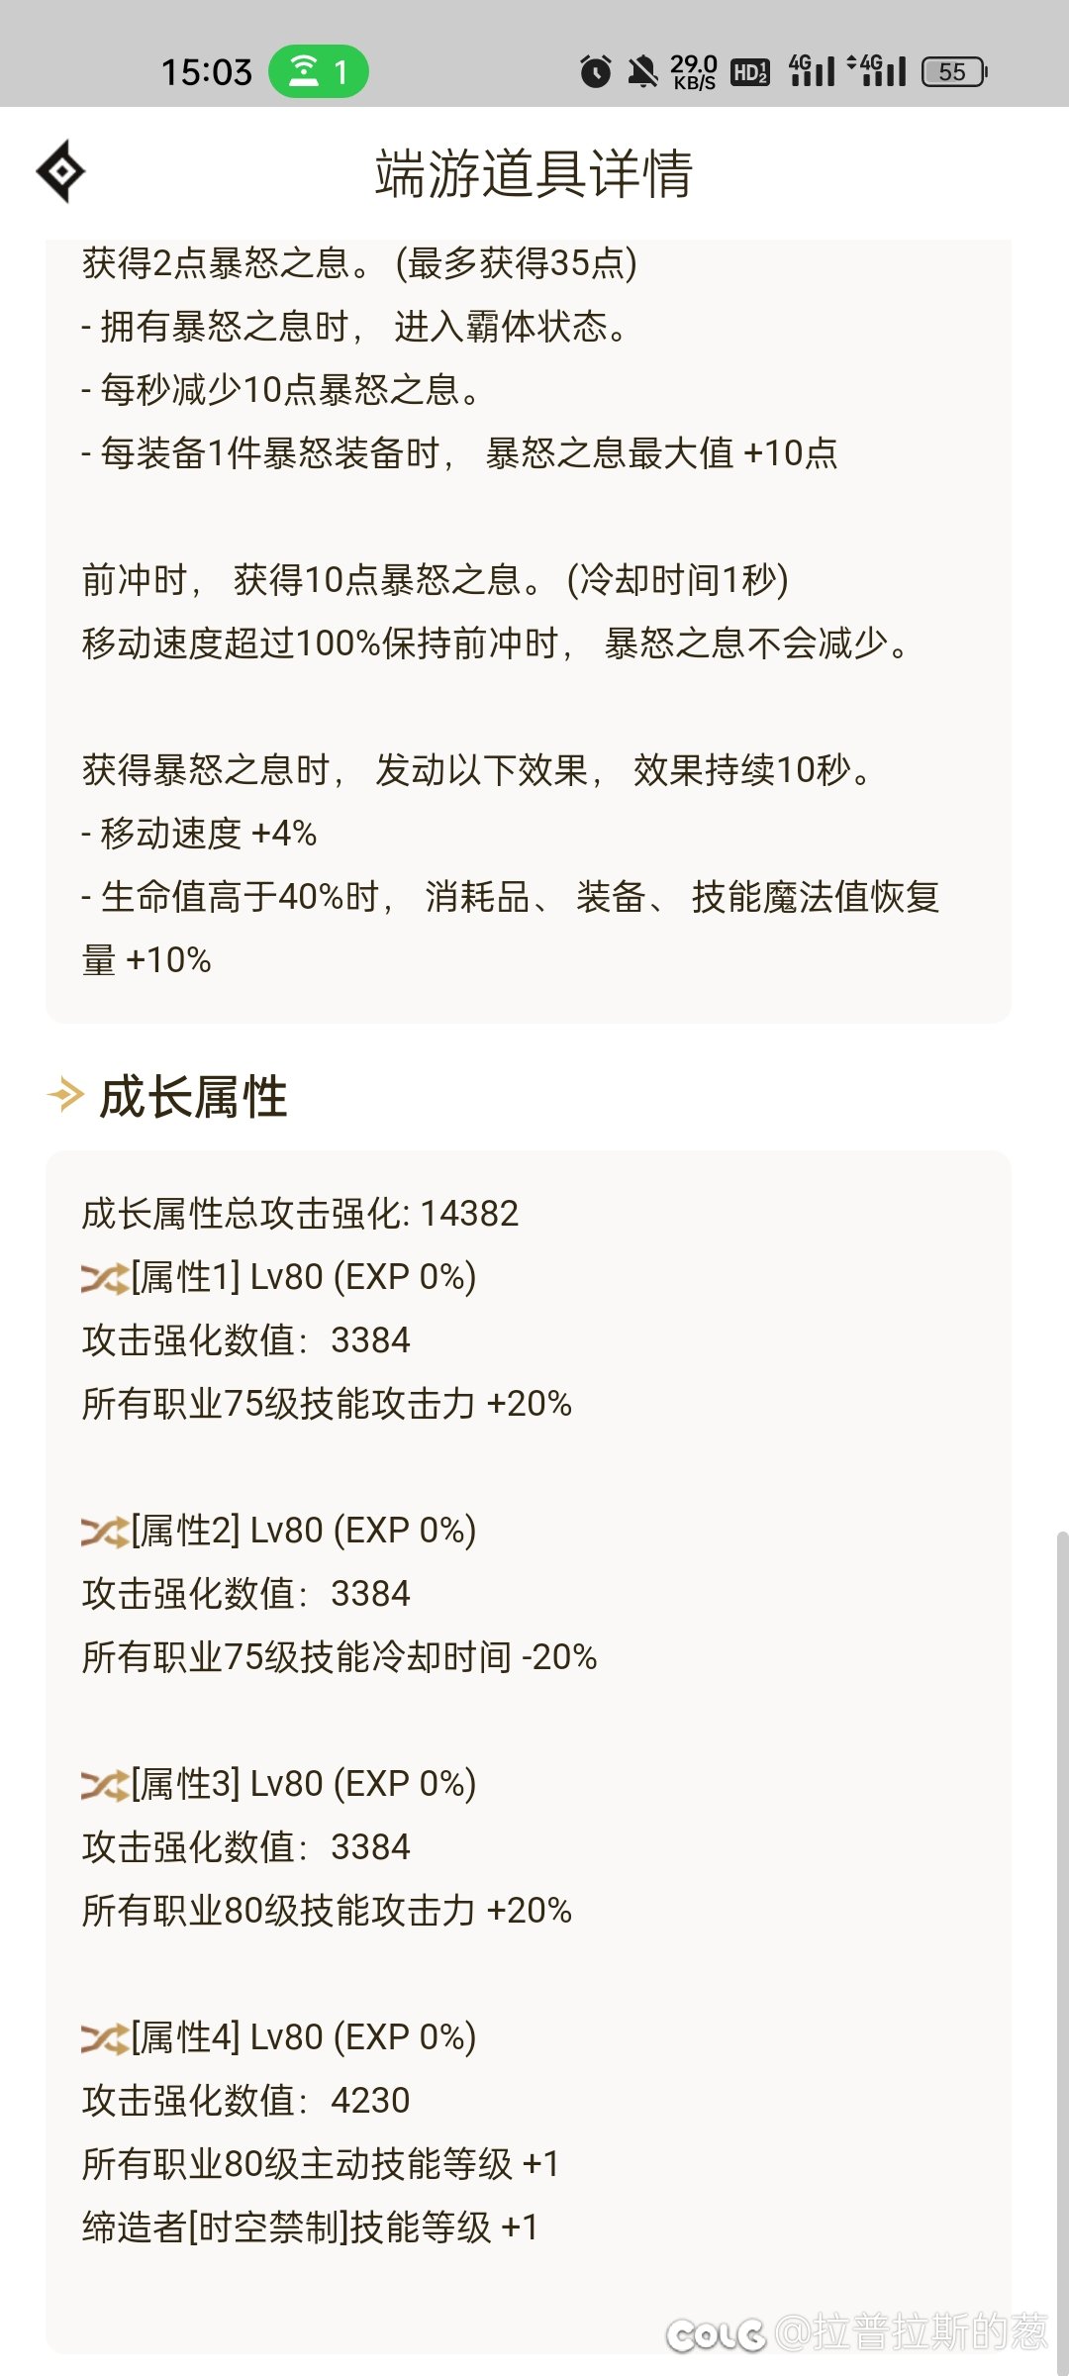Tap the shuffle icon beside 属性2
The image size is (1069, 2376).
(105, 1532)
